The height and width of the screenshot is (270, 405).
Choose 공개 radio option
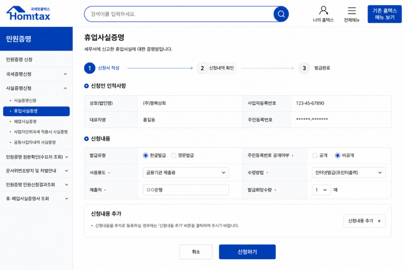(314, 155)
